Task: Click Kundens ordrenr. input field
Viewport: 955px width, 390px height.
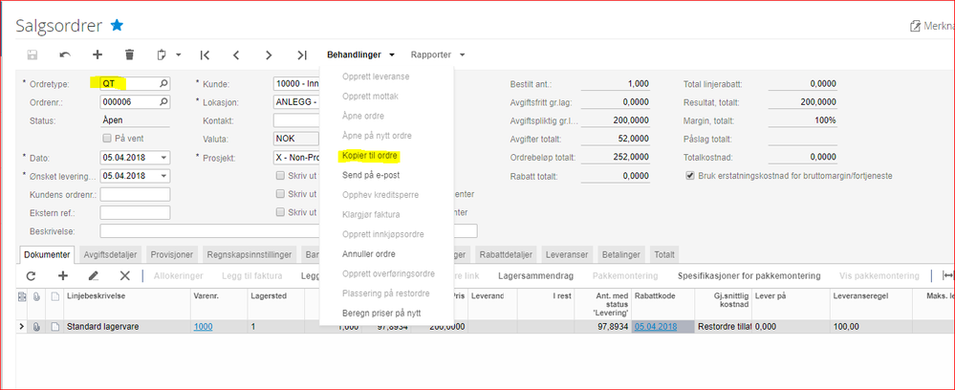Action: [x=135, y=194]
